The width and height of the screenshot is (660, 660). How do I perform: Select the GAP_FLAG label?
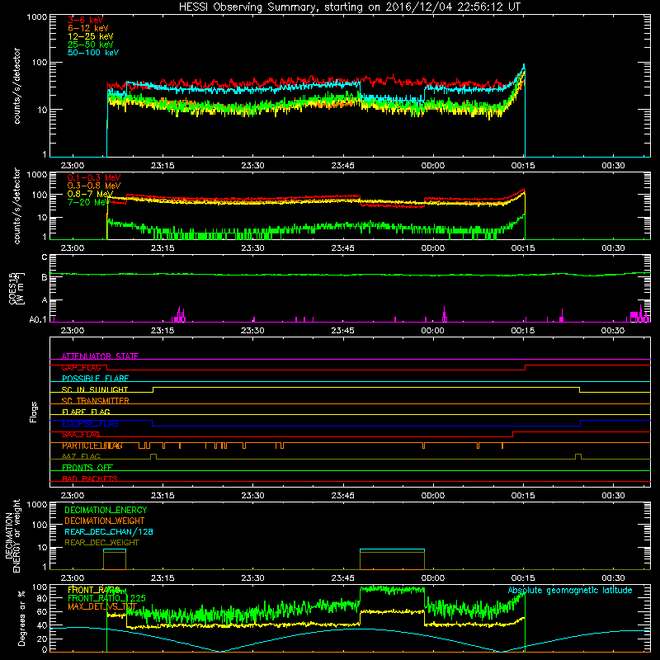point(81,367)
